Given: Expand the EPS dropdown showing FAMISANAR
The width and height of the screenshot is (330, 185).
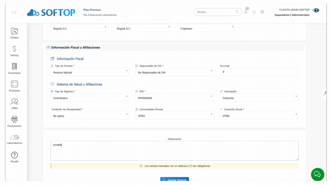Looking at the screenshot, I should pyautogui.click(x=174, y=98).
